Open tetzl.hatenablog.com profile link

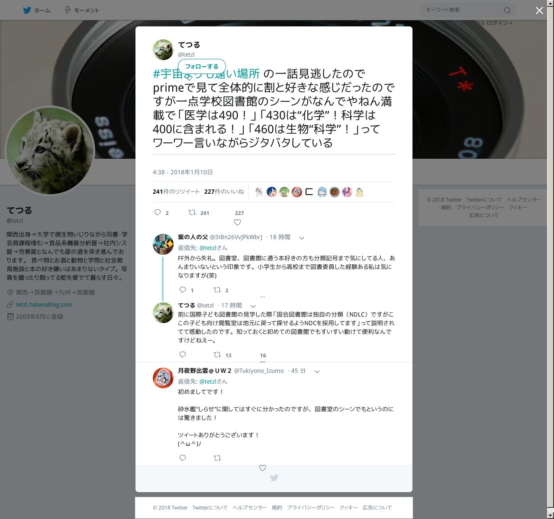(44, 304)
